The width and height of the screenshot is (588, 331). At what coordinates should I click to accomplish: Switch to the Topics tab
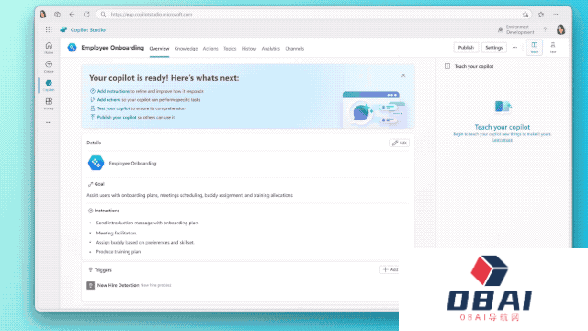point(230,49)
